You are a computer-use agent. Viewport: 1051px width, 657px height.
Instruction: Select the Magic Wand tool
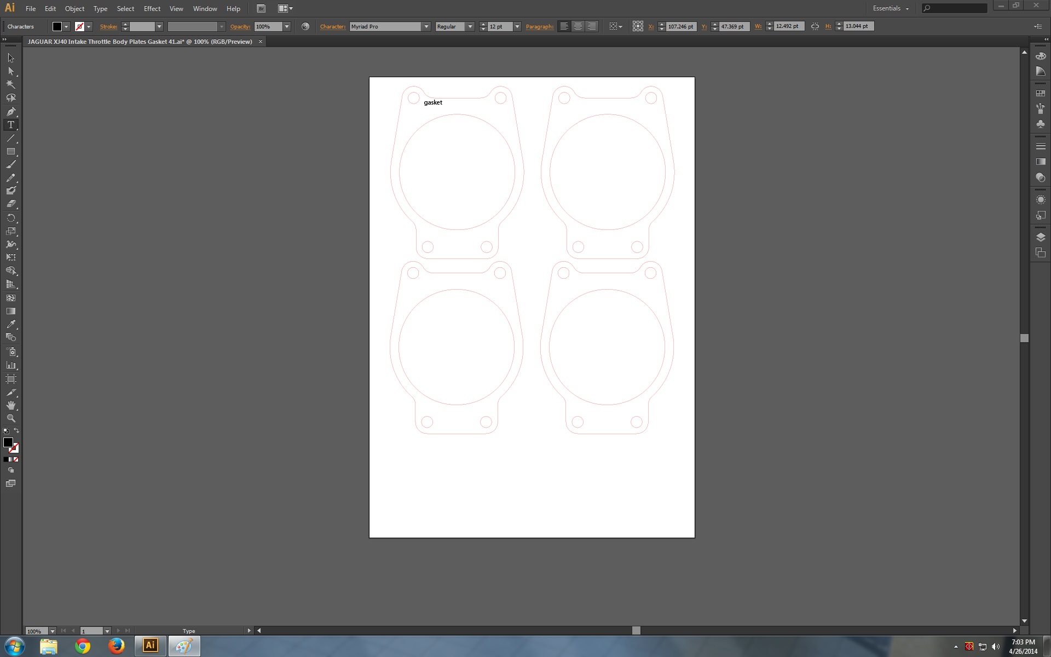point(11,84)
